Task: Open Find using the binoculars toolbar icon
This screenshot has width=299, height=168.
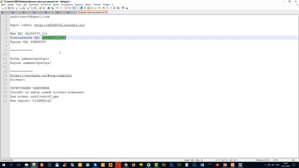Action: (49, 8)
